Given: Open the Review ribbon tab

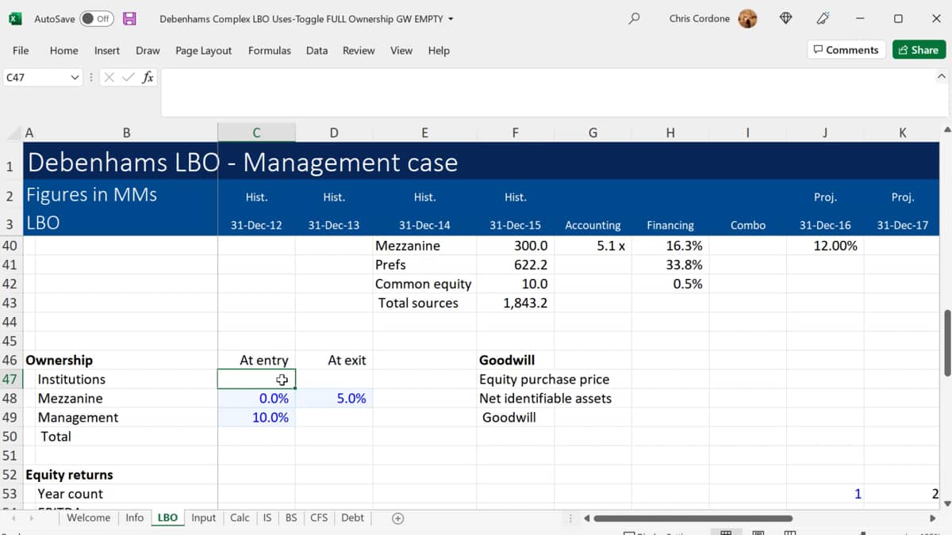Looking at the screenshot, I should [x=359, y=50].
